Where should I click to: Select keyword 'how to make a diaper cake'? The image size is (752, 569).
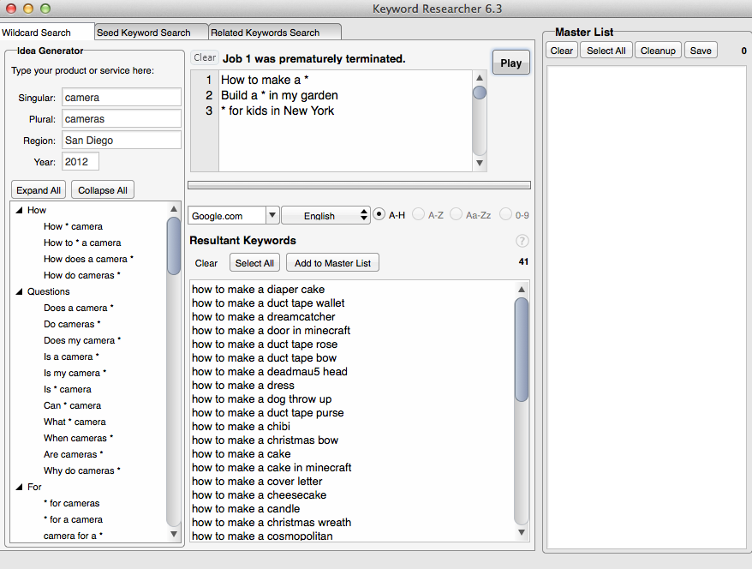click(258, 290)
